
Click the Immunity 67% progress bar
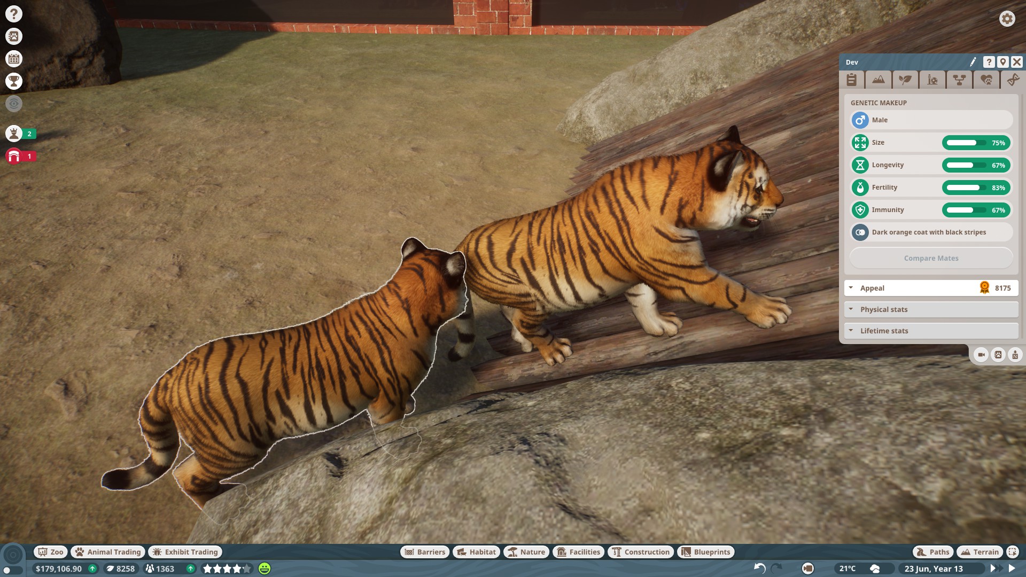(x=976, y=210)
